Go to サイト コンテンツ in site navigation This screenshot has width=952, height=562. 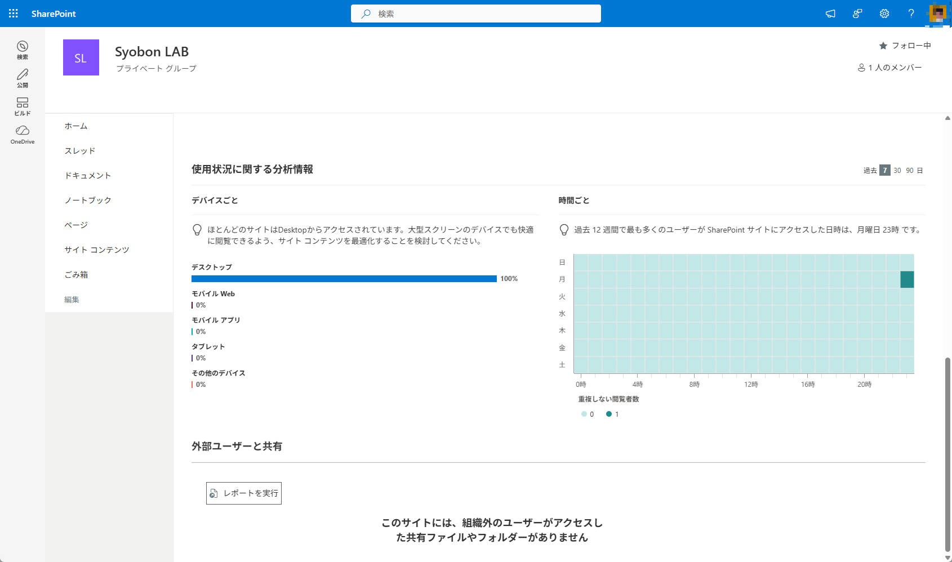click(x=97, y=250)
